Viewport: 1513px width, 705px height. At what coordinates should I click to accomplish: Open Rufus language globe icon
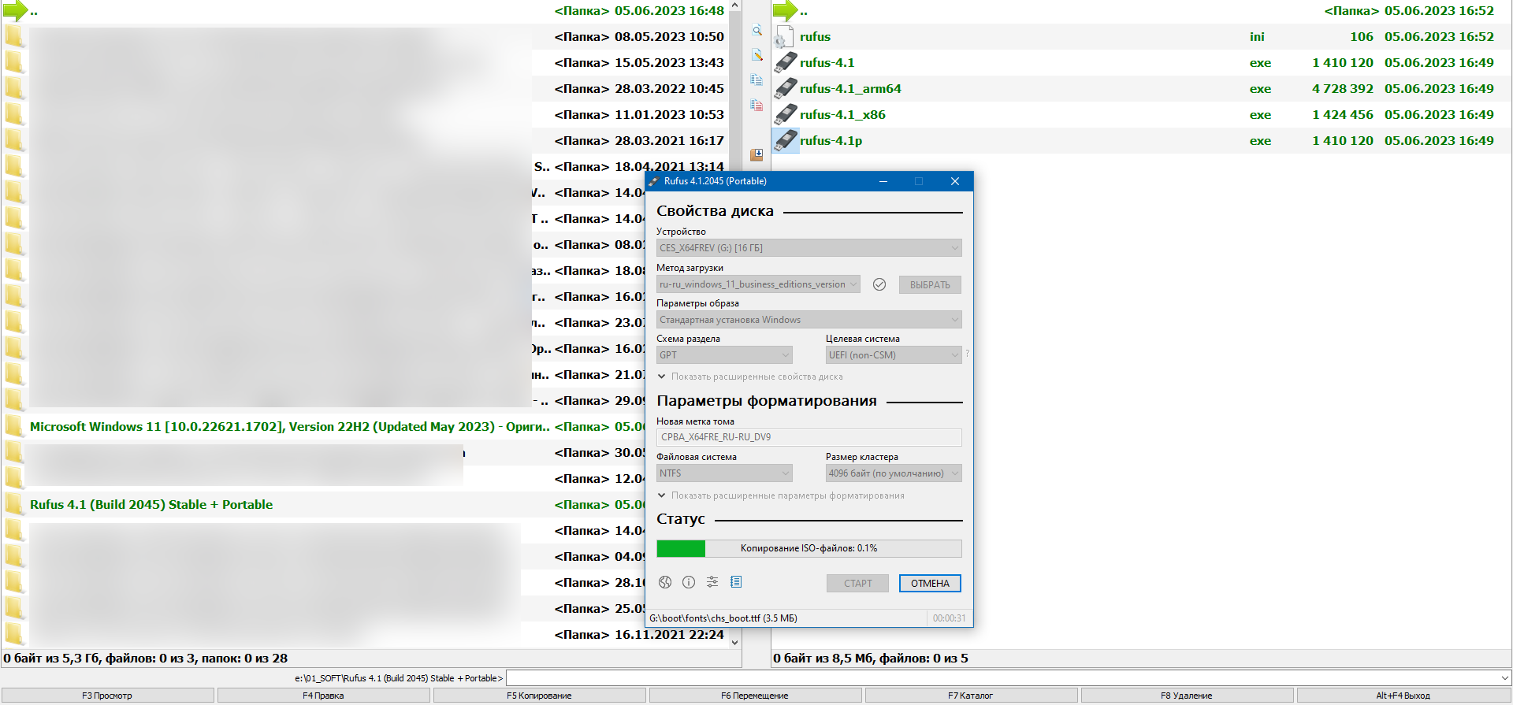(x=665, y=582)
